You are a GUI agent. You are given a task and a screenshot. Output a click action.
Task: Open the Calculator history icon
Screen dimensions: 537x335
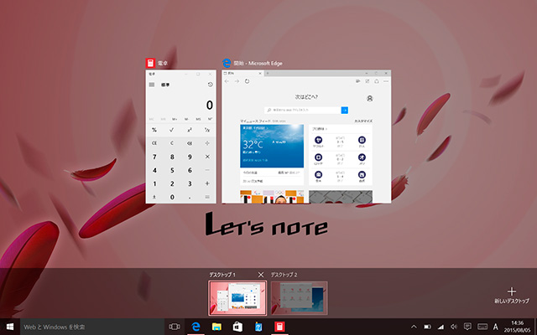pos(211,85)
